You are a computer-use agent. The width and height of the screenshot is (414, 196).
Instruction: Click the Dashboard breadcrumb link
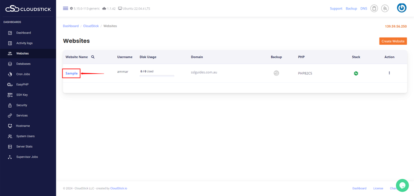tap(71, 26)
